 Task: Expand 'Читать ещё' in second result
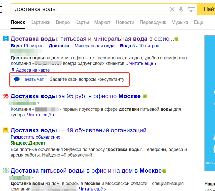coord(41,115)
